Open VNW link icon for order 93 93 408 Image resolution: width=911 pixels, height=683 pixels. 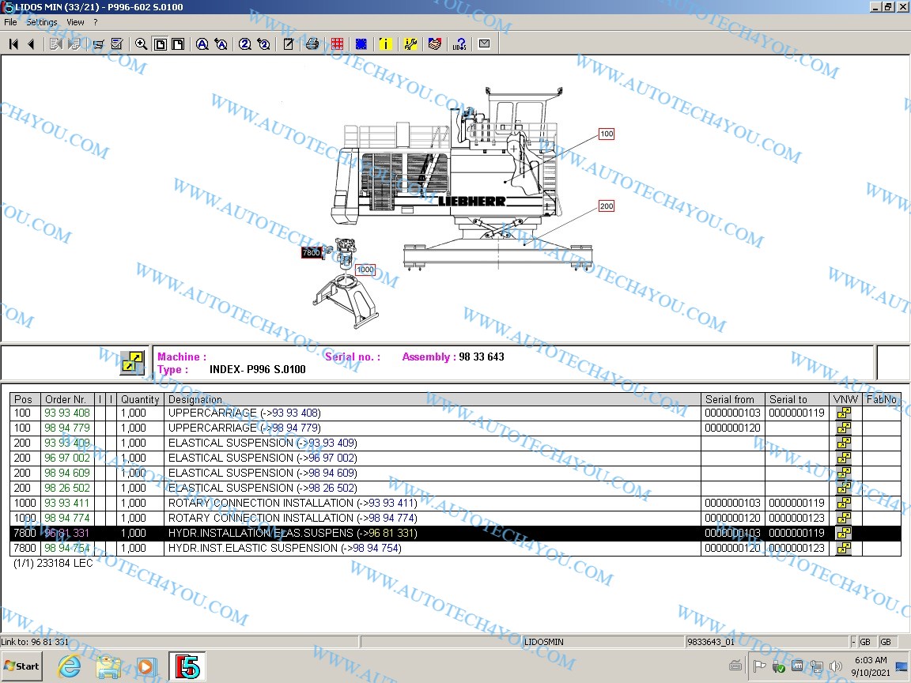(844, 413)
